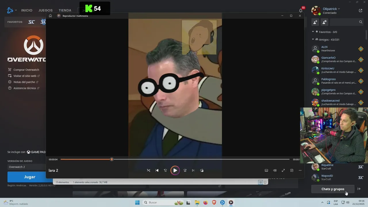Viewport: 368px width, 207px height.
Task: Toggle shuffle in media player
Action: tap(148, 170)
